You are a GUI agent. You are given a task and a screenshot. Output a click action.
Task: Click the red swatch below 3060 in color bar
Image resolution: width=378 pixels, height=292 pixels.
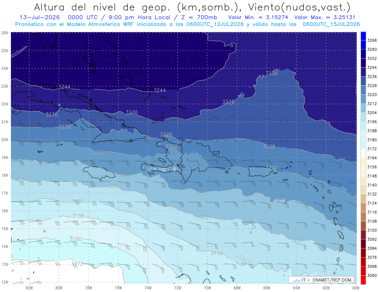coord(363,280)
